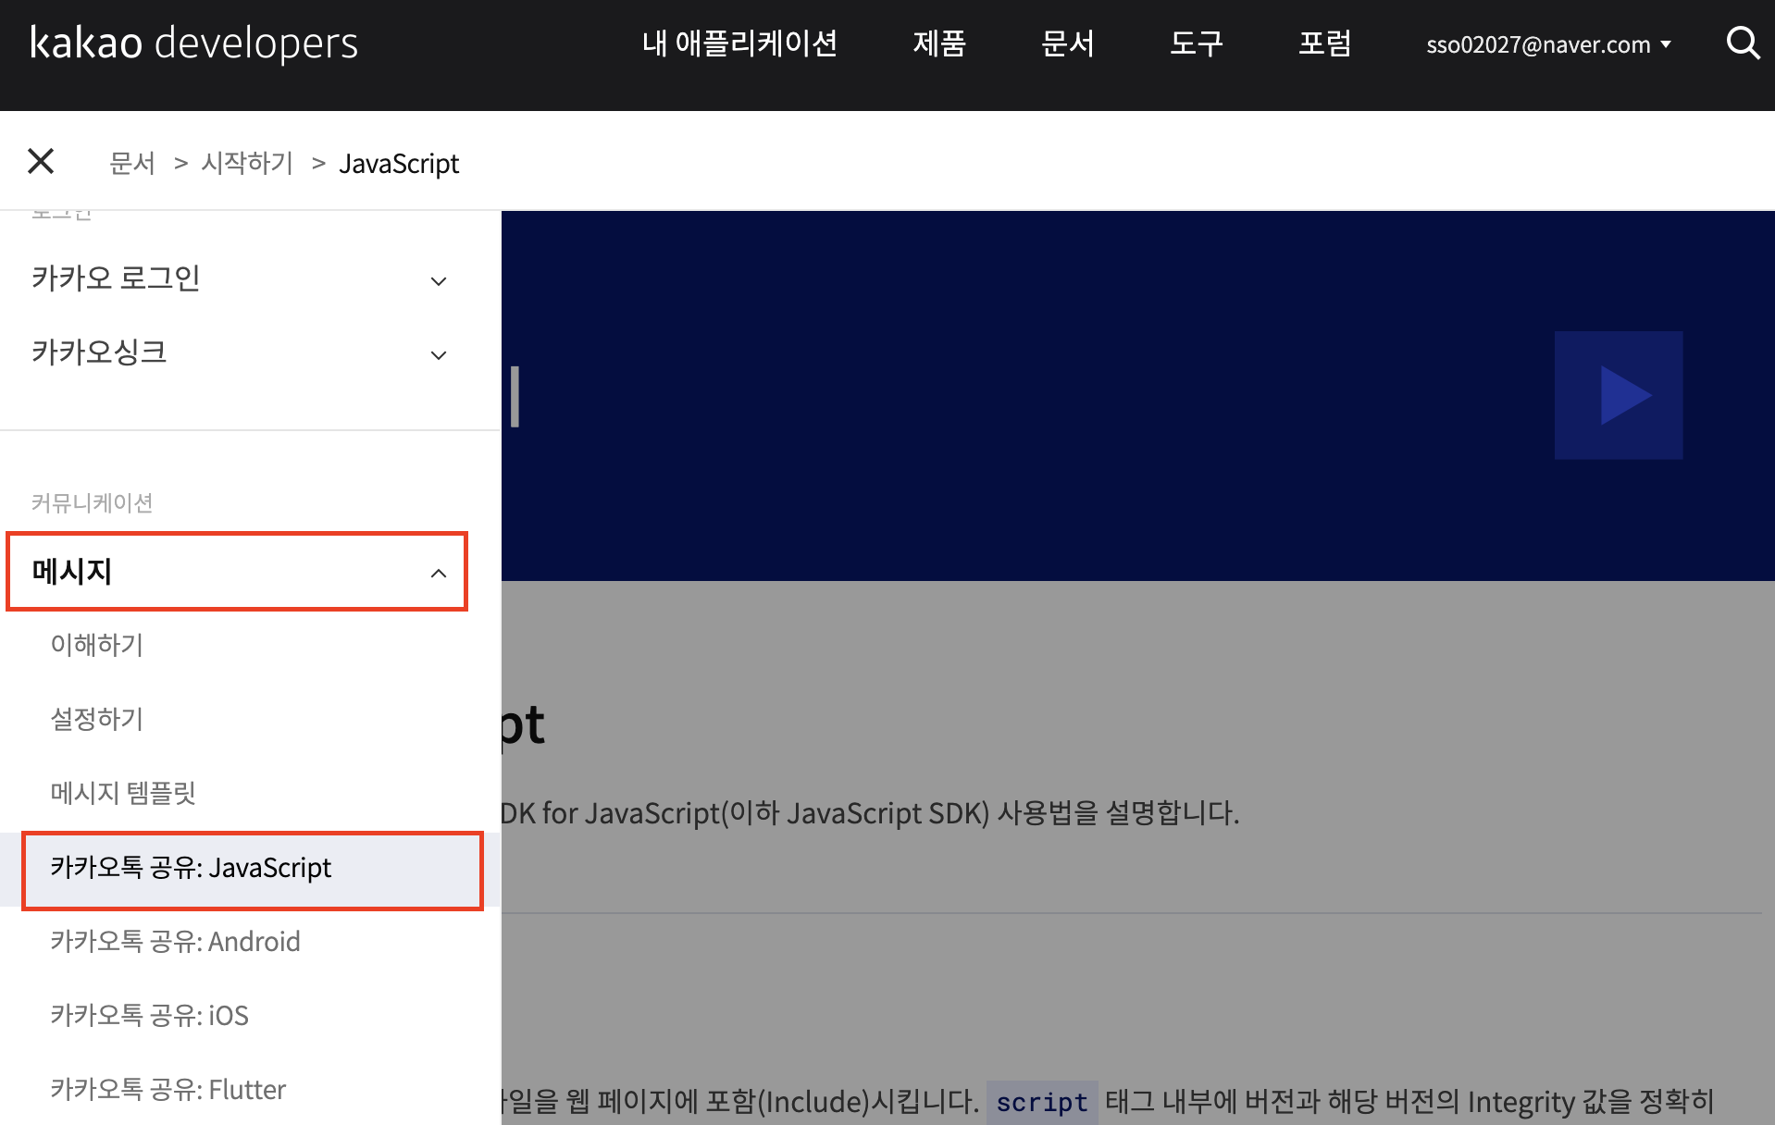This screenshot has width=1775, height=1125.
Task: Expand 카카오 로그인 with its chevron
Action: click(439, 280)
